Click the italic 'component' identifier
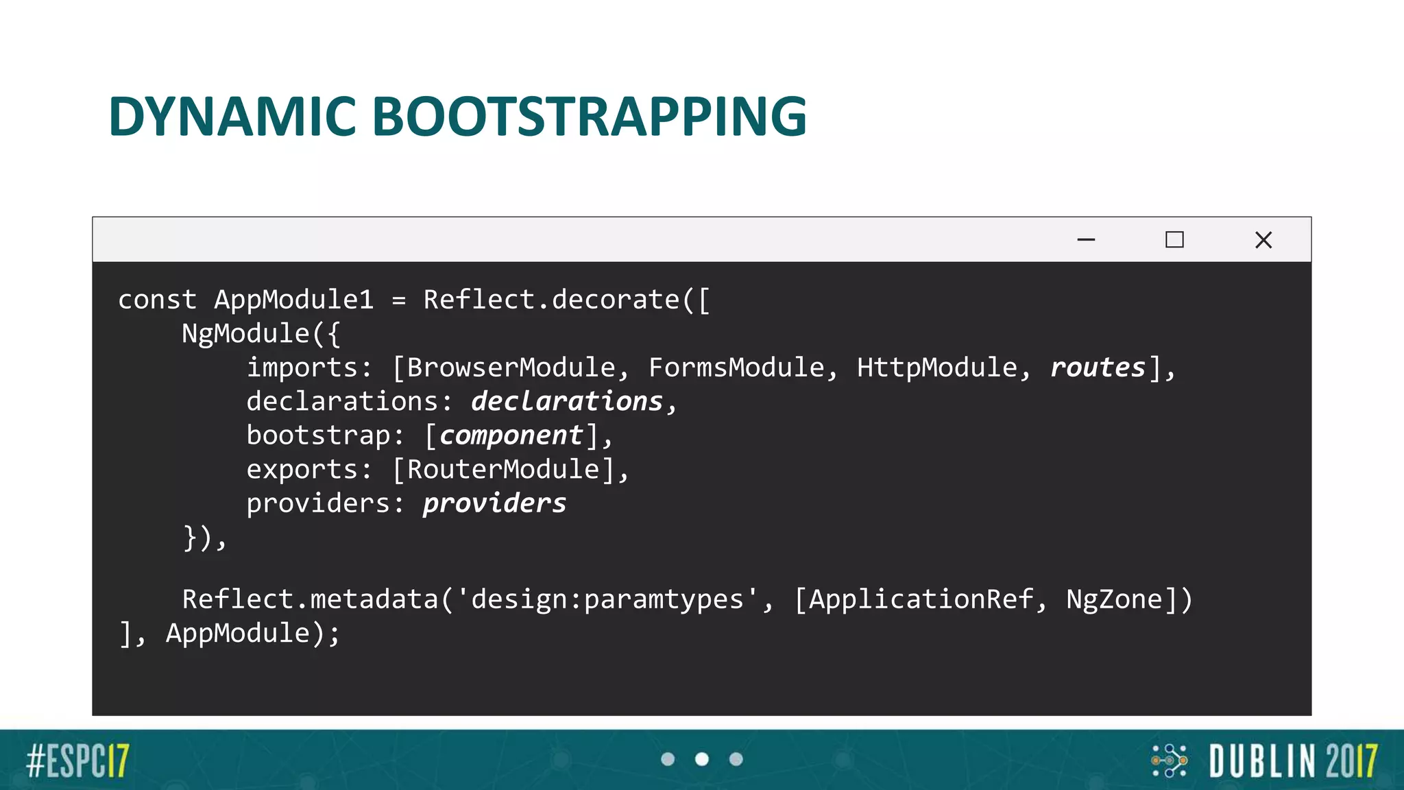This screenshot has width=1404, height=790. point(511,436)
